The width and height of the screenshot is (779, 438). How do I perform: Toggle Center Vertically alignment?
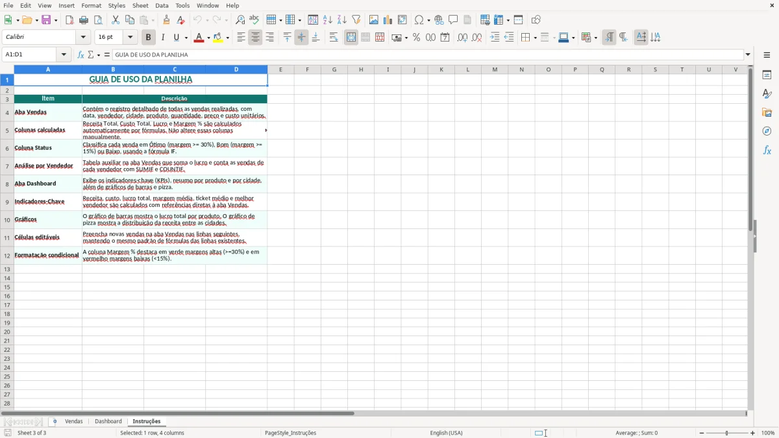[x=301, y=38]
